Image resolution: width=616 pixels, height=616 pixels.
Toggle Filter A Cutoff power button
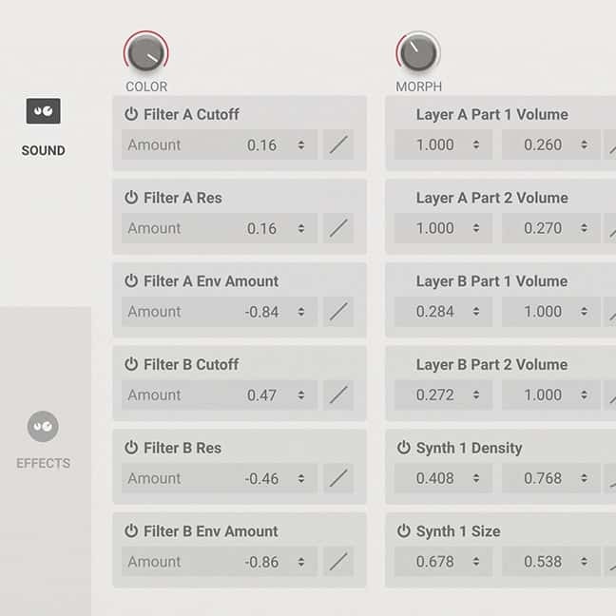pyautogui.click(x=131, y=114)
